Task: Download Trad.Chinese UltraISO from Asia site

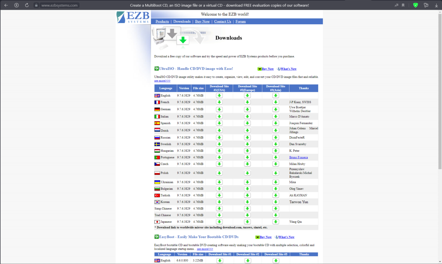Action: point(276,215)
